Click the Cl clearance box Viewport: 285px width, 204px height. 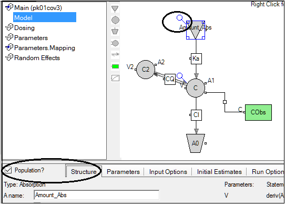(x=196, y=115)
